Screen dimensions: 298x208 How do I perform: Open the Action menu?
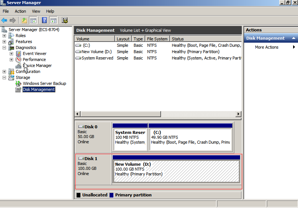point(20,11)
